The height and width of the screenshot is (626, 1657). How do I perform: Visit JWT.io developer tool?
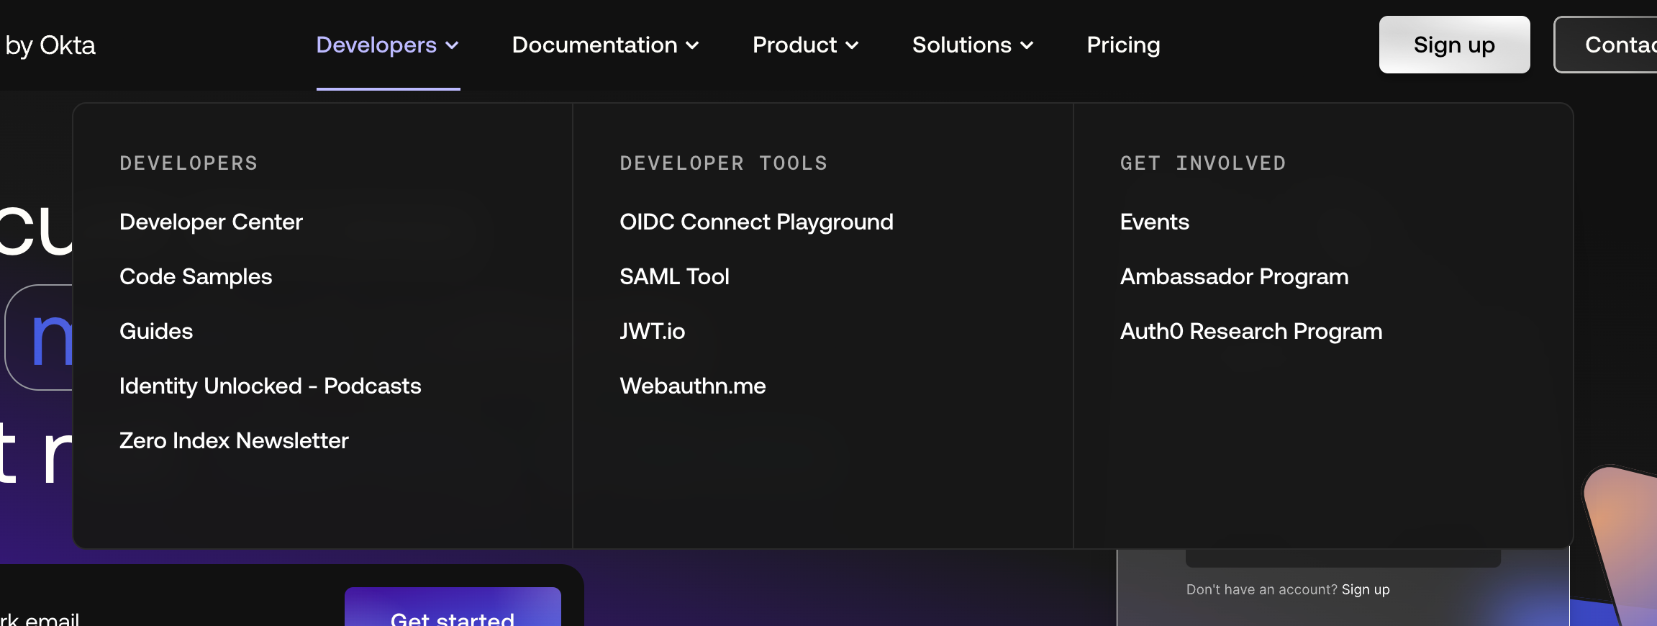point(652,331)
